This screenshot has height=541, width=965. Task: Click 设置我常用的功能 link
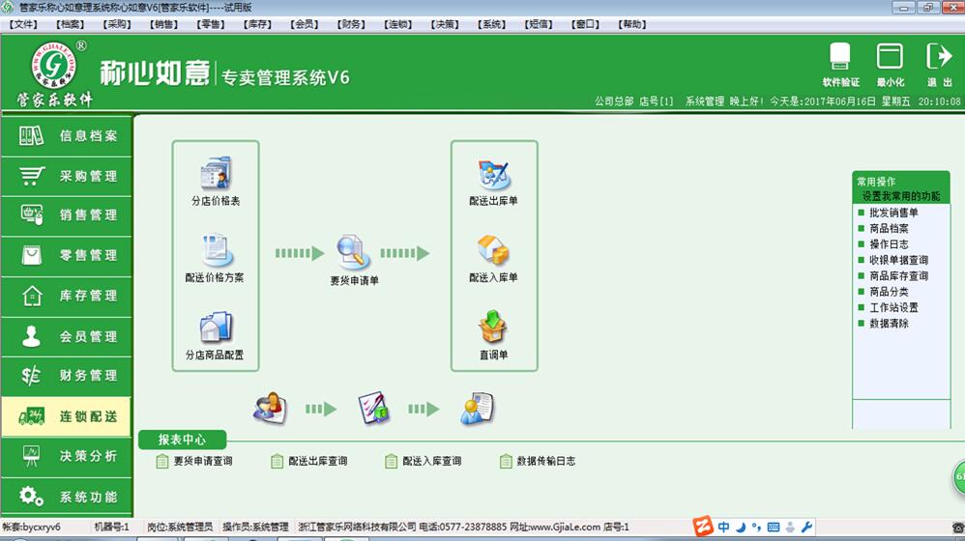coord(900,196)
